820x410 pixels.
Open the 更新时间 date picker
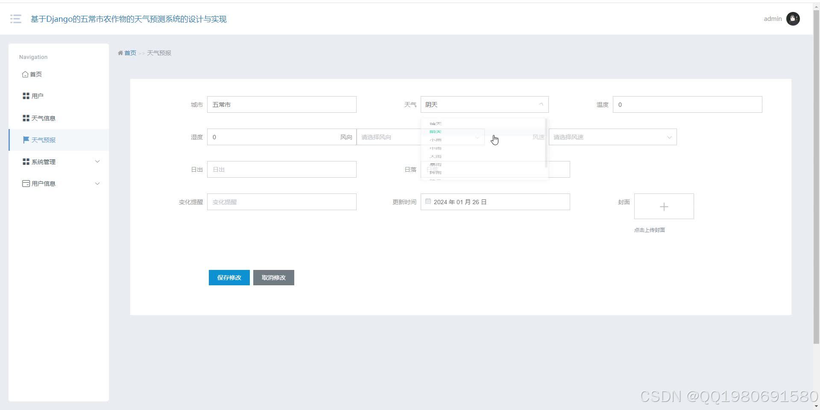click(x=495, y=202)
